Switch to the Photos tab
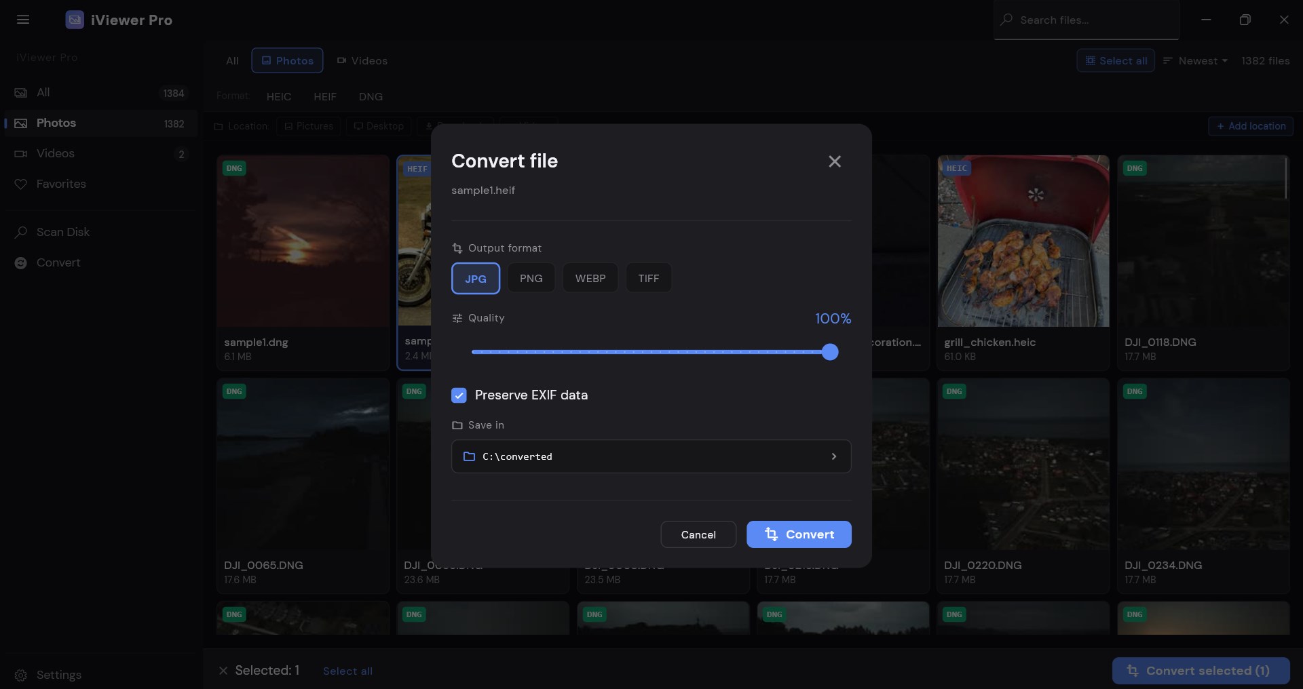 point(287,60)
